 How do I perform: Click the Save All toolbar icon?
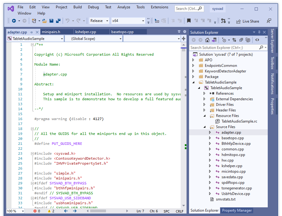click(58, 21)
